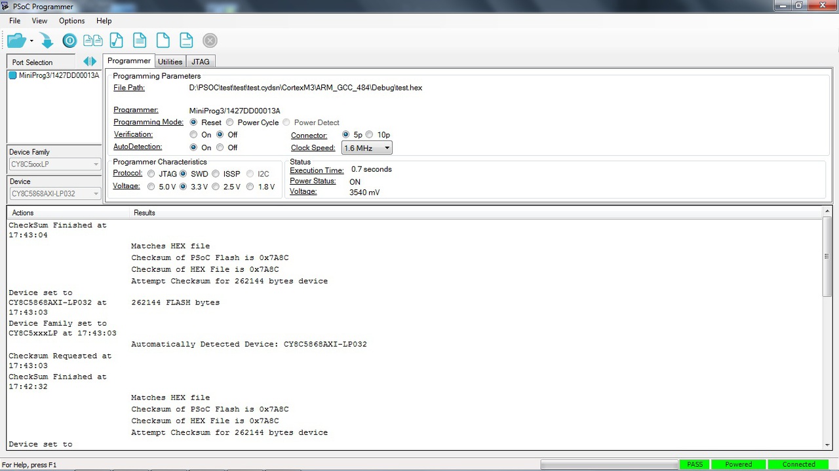
Task: Collapse Port Selection panel using blue arrows icon
Action: click(x=90, y=62)
